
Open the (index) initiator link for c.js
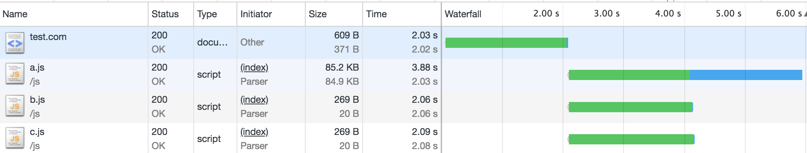[x=254, y=132]
